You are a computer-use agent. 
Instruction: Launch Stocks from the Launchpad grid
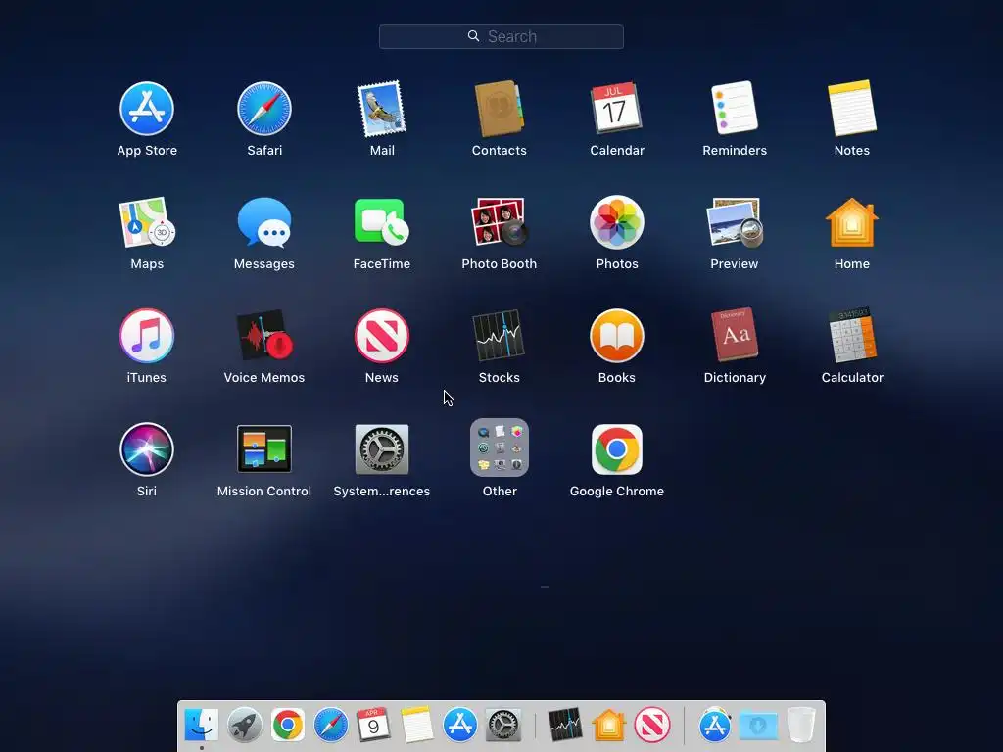(x=499, y=336)
